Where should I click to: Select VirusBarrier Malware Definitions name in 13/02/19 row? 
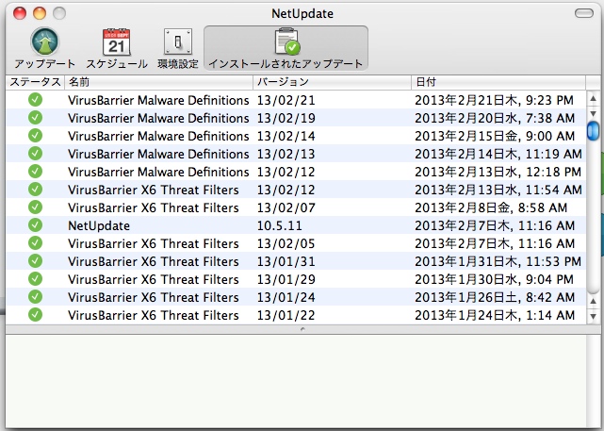[x=158, y=118]
